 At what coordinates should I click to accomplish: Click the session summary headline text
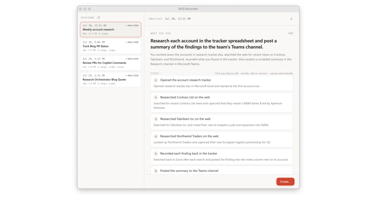click(214, 44)
